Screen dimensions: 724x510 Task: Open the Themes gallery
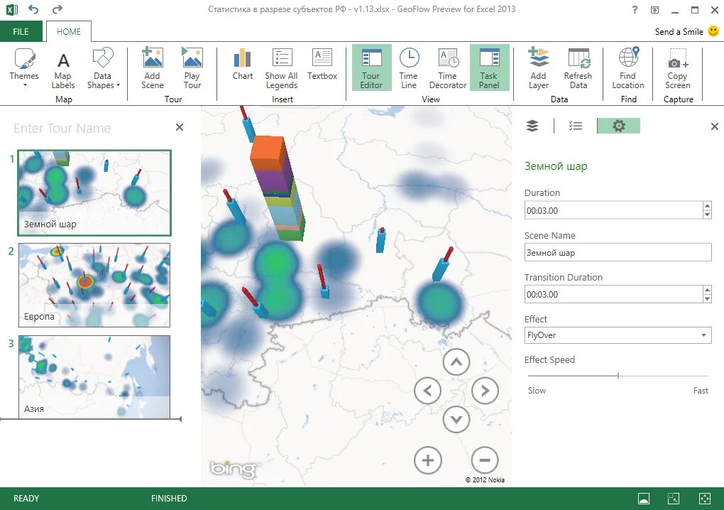(x=24, y=68)
